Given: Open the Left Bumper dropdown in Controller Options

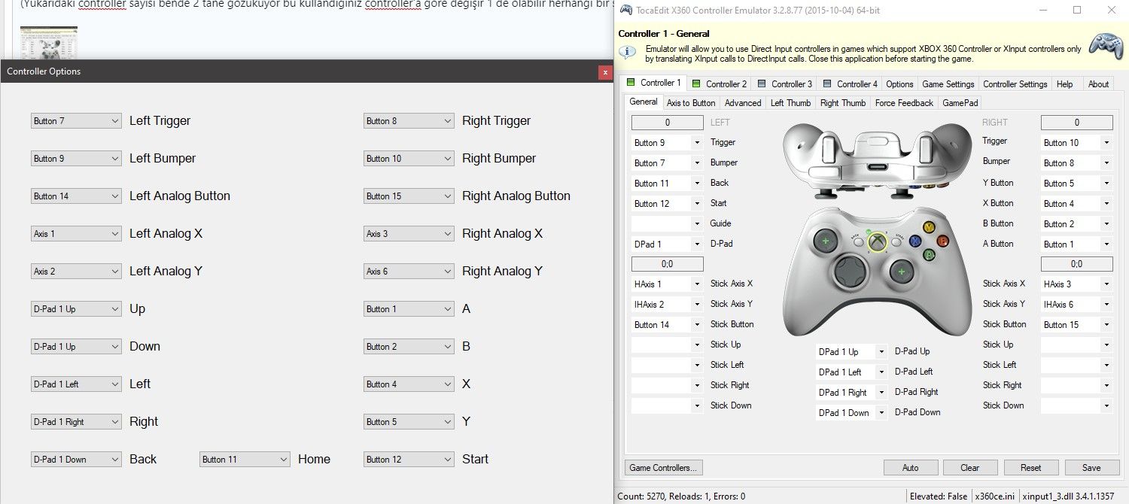Looking at the screenshot, I should 76,158.
